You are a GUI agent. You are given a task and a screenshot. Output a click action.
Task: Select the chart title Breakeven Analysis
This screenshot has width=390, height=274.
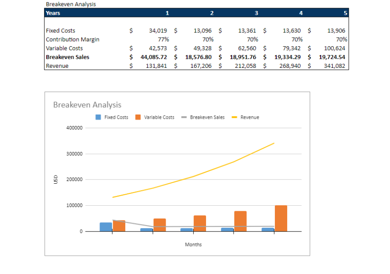coord(88,104)
